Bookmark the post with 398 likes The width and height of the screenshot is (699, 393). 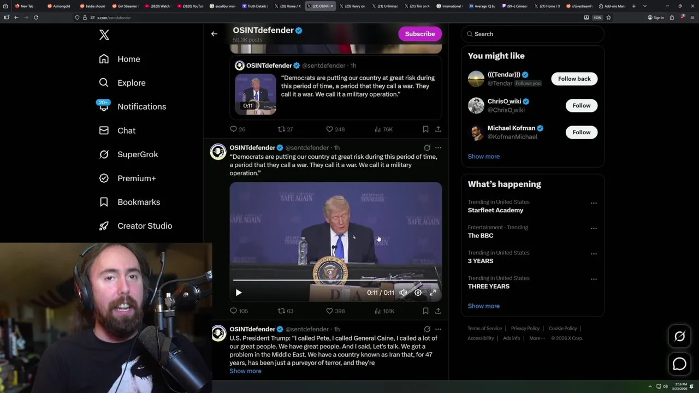425,311
